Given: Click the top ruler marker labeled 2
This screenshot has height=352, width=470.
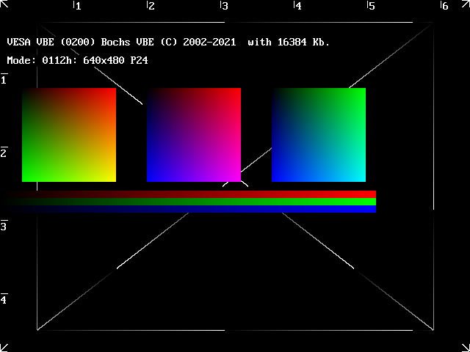Looking at the screenshot, I should (151, 6).
